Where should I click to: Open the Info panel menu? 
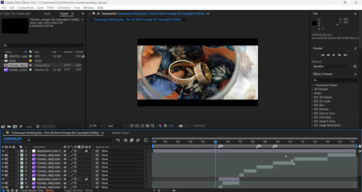pyautogui.click(x=355, y=14)
